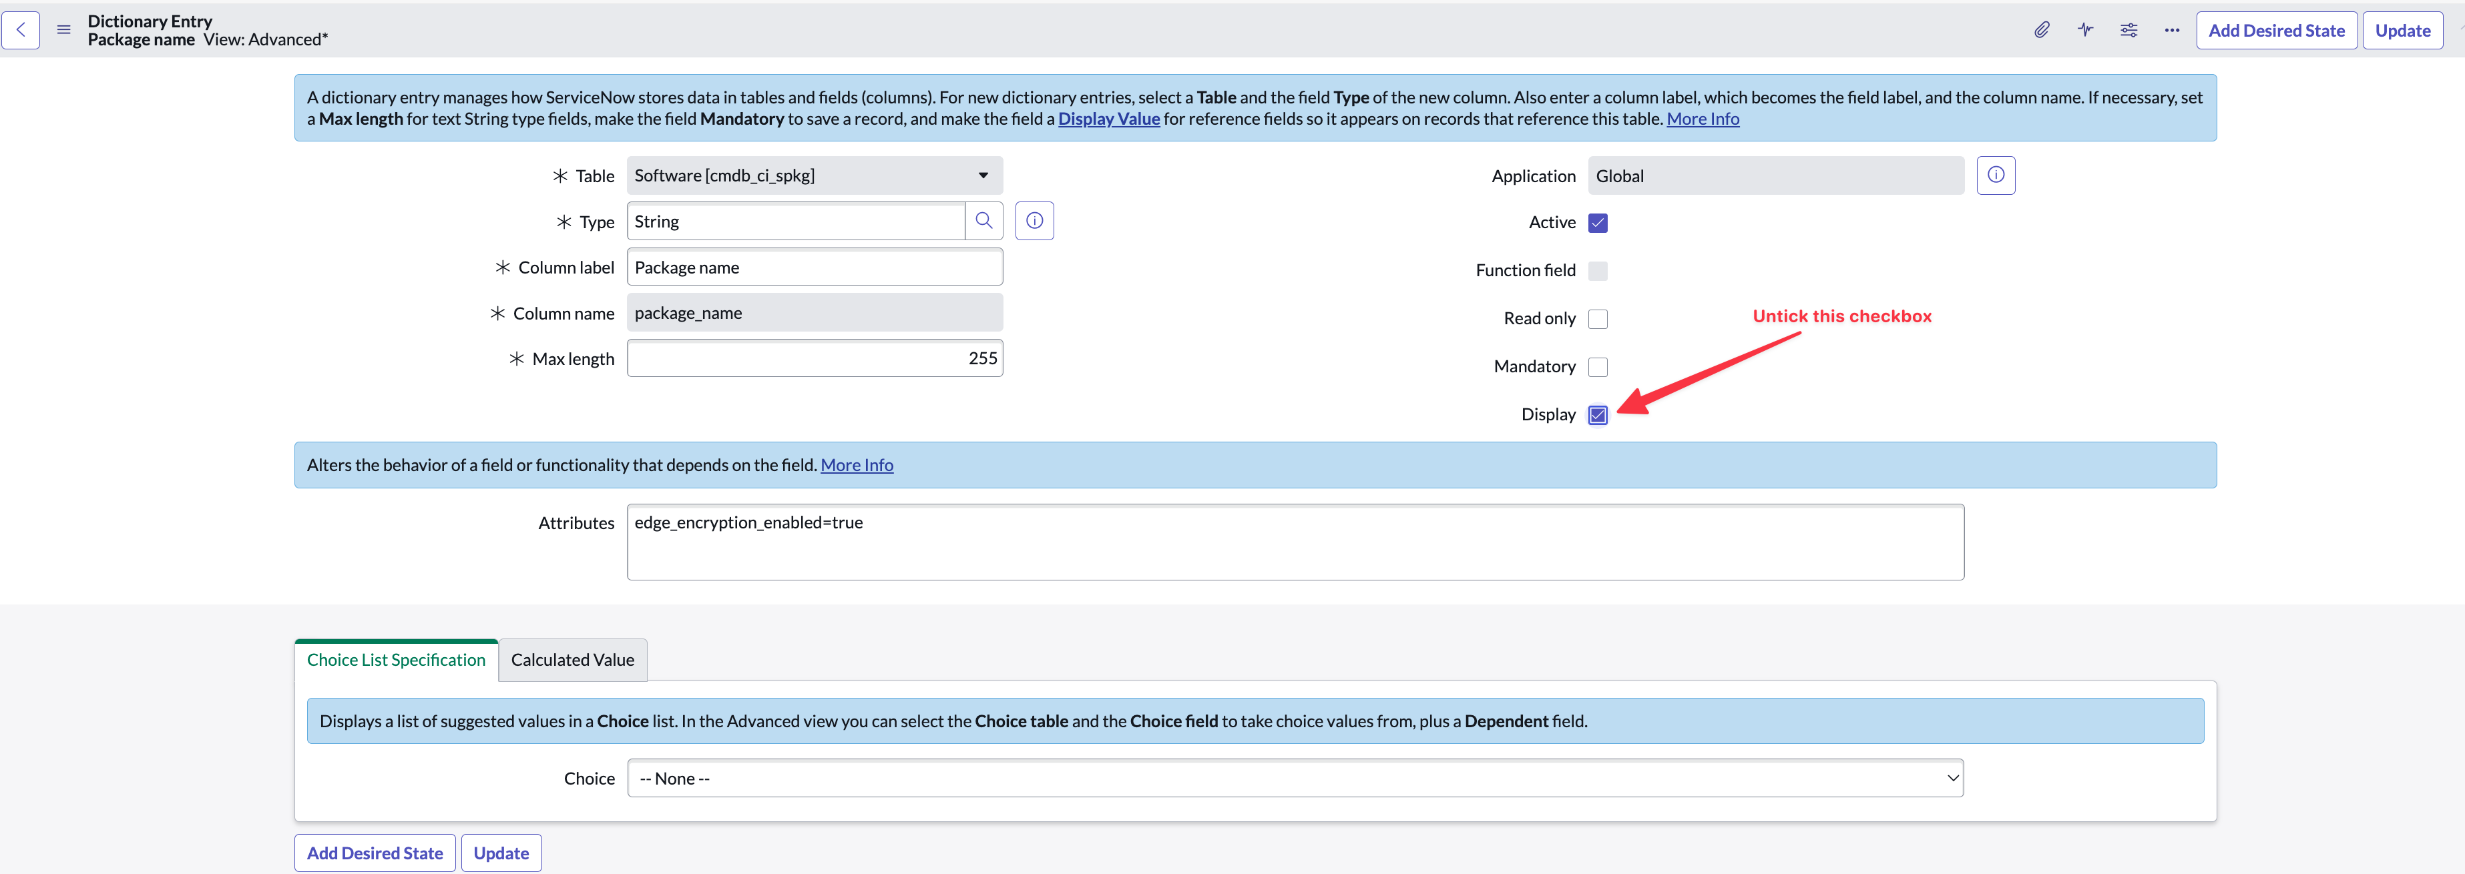The image size is (2465, 874).
Task: Toggle the Function field checkbox
Action: [x=1597, y=271]
